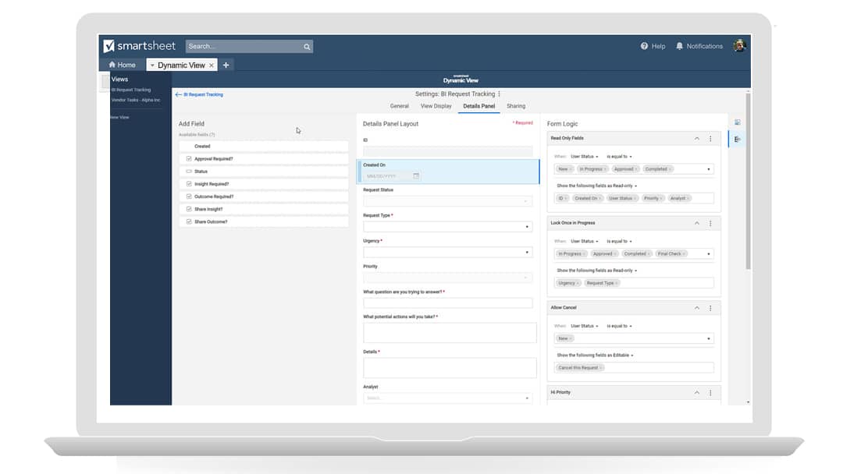Click the Smartsheet logo
This screenshot has width=843, height=474.
(x=139, y=46)
